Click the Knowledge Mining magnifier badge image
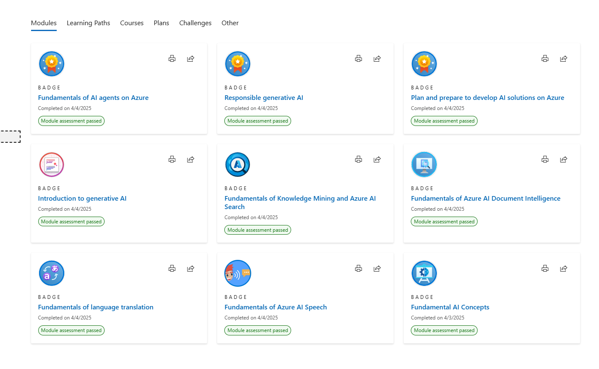599x369 pixels. 238,165
